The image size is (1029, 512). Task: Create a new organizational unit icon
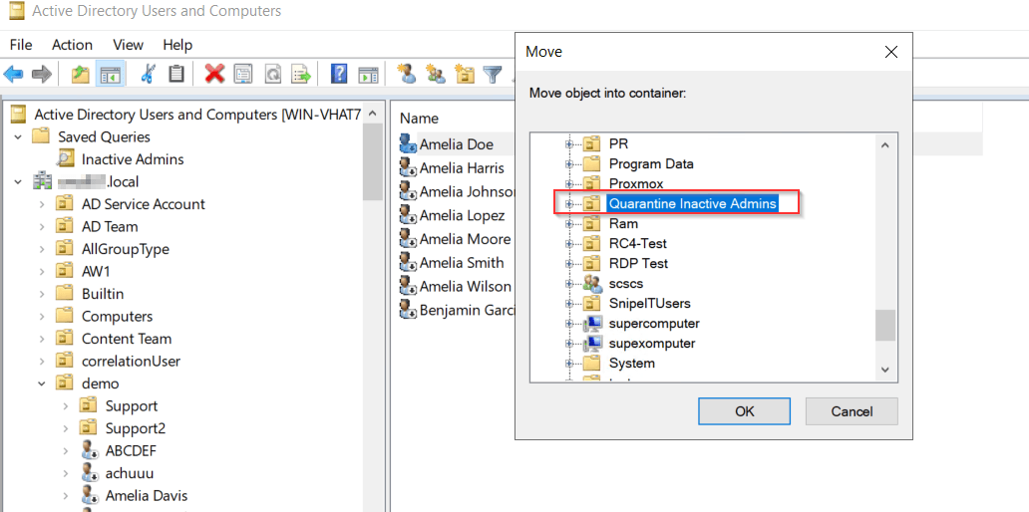465,74
